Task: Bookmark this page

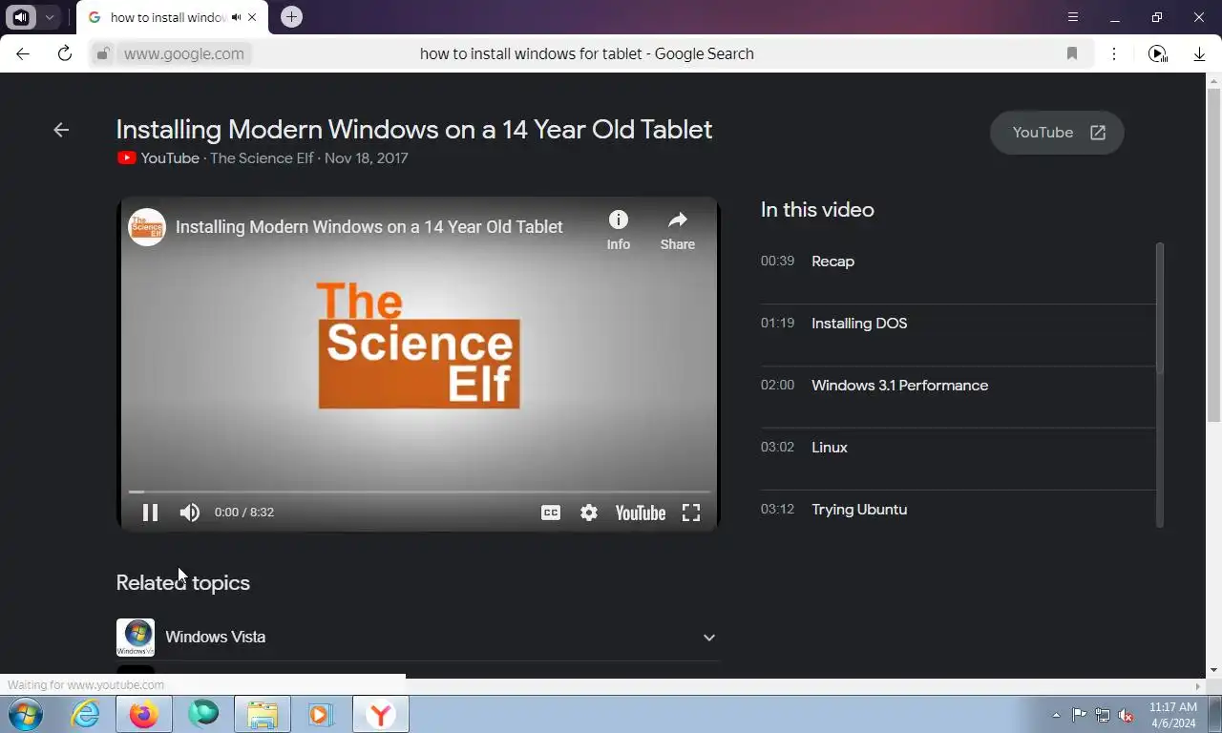Action: (x=1072, y=53)
